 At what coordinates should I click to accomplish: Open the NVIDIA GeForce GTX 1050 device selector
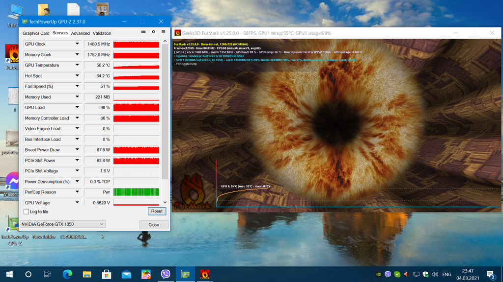pos(62,224)
